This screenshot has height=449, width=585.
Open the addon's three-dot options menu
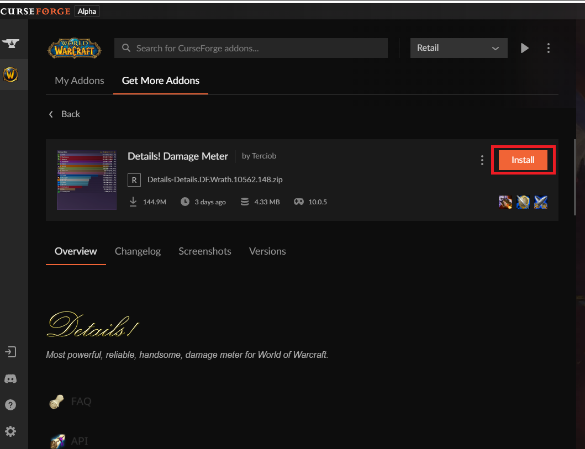[482, 160]
